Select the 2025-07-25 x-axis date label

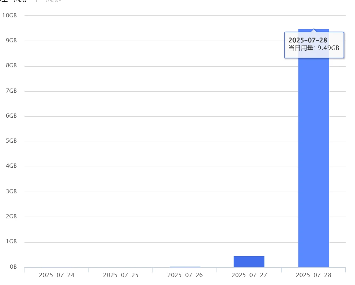pos(120,275)
